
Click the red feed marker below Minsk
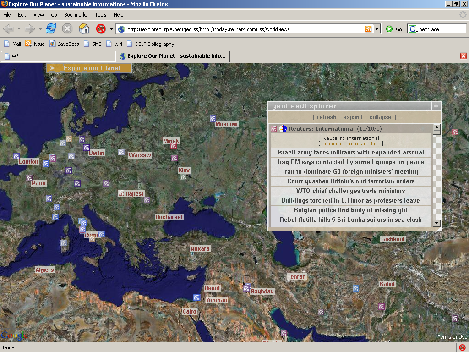tap(174, 146)
